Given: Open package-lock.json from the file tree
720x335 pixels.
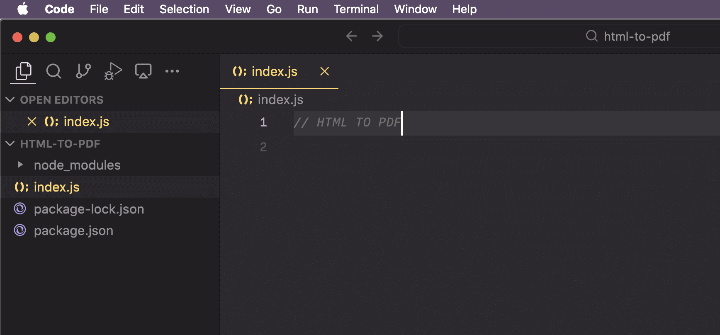Looking at the screenshot, I should 110,209.
